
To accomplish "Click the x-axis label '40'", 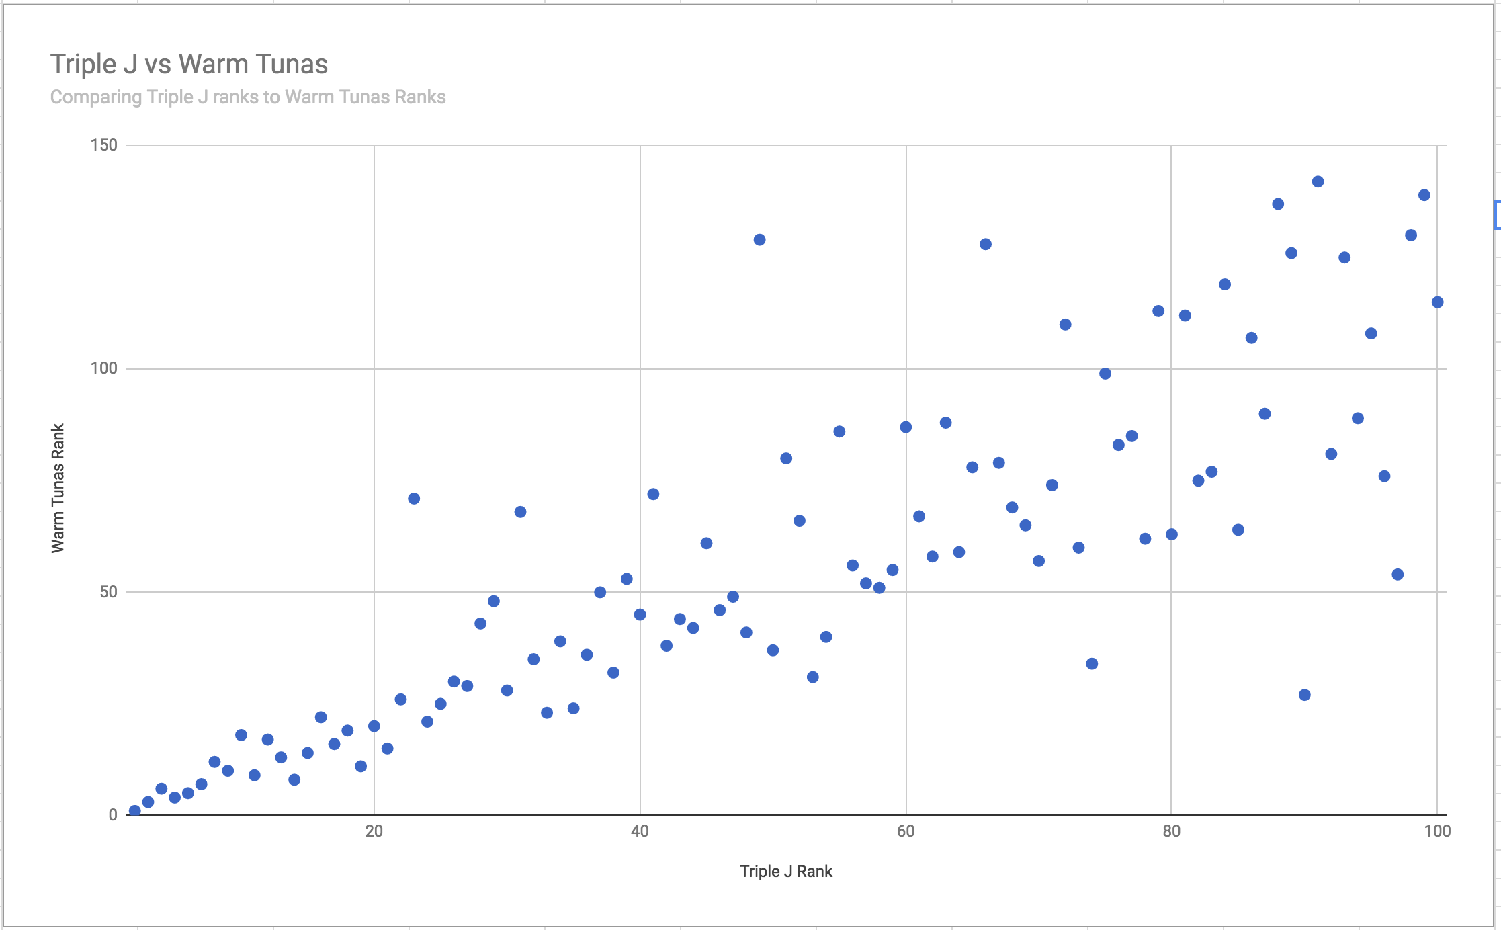I will click(x=640, y=831).
